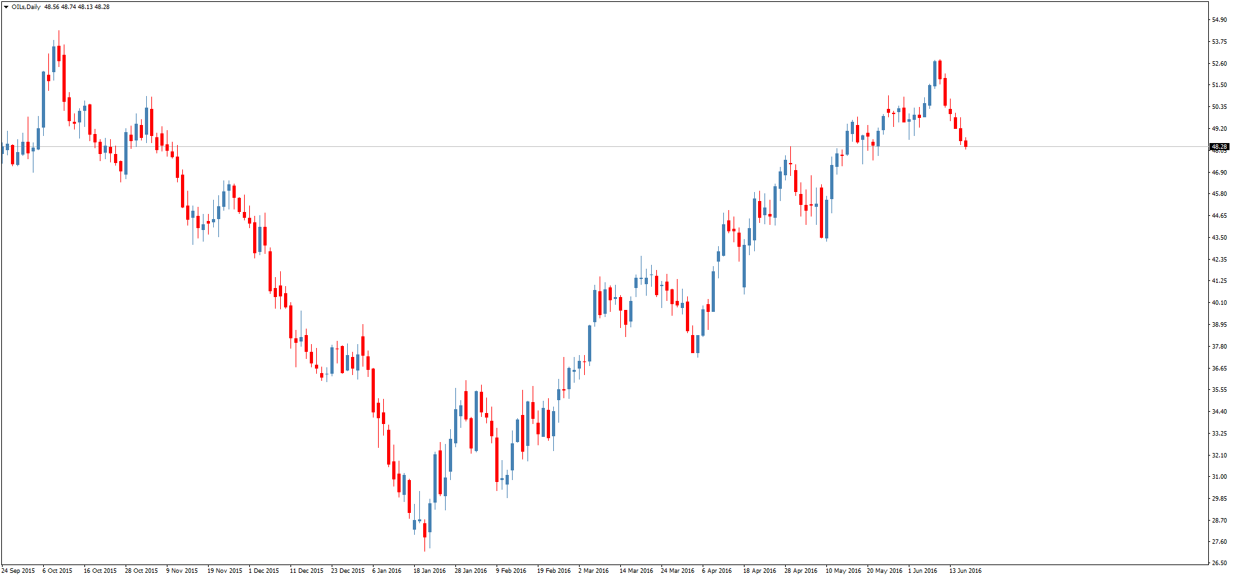The height and width of the screenshot is (578, 1234).
Task: Click the 38.95 price axis label
Action: 1219,325
